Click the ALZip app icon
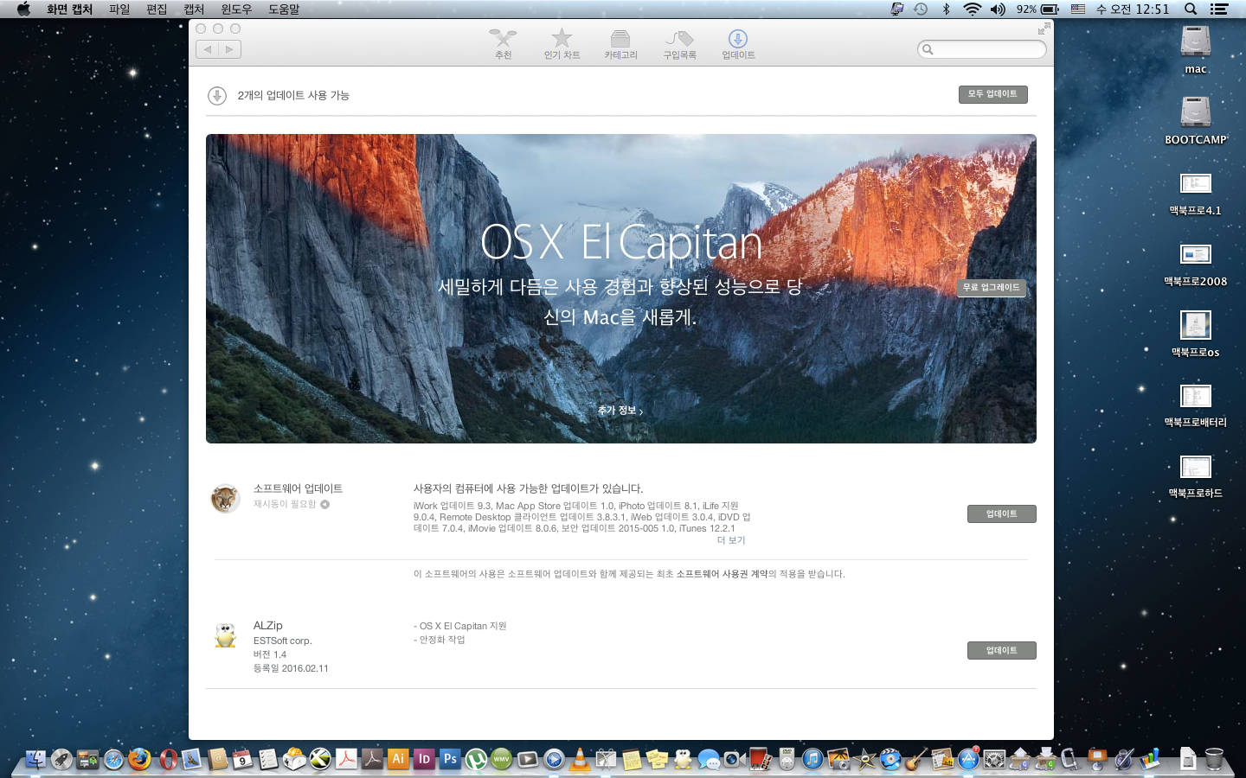Screen dimensions: 1246x778 pos(226,635)
